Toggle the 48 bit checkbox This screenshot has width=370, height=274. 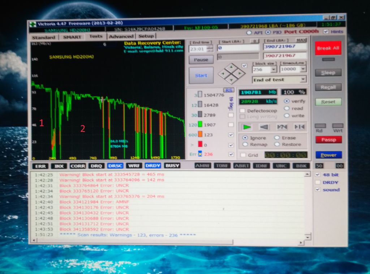[x=318, y=175]
